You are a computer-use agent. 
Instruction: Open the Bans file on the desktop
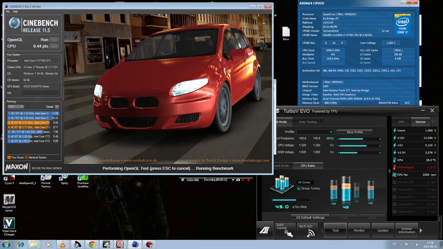286,34
